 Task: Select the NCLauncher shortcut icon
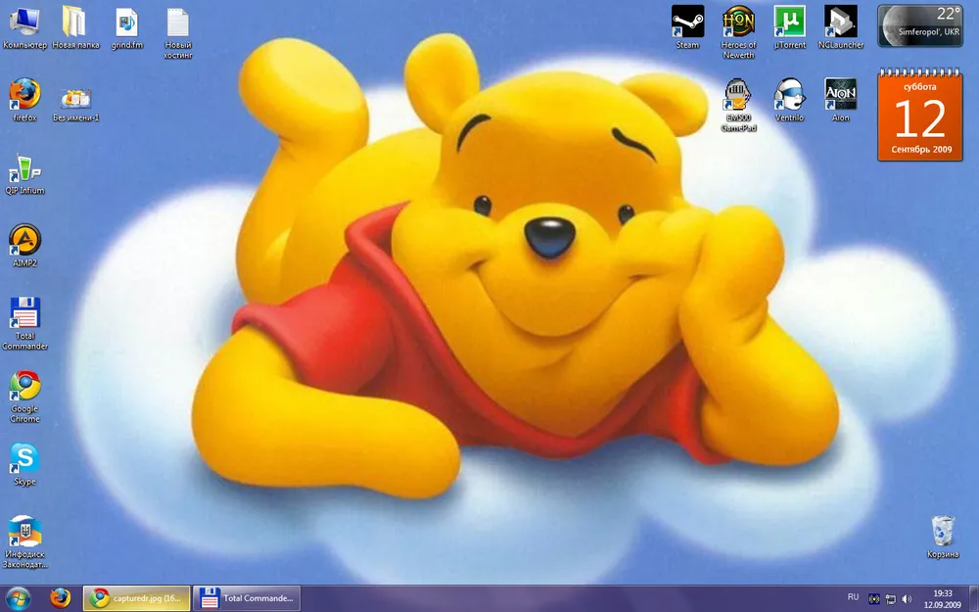point(840,22)
